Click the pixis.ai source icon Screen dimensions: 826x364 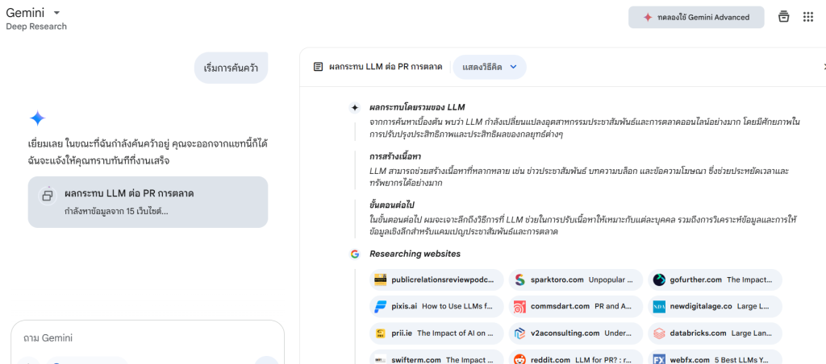(x=381, y=307)
